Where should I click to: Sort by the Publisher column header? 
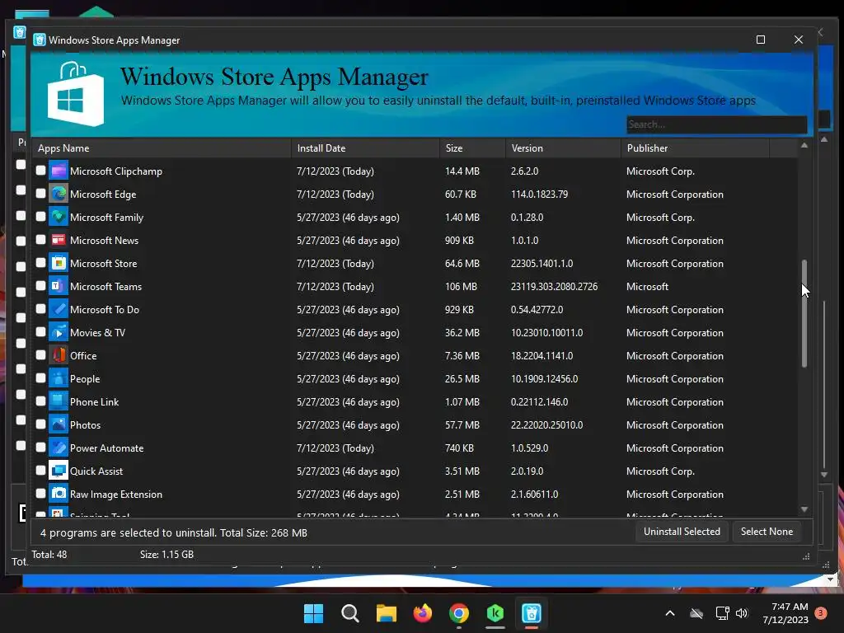click(x=695, y=148)
